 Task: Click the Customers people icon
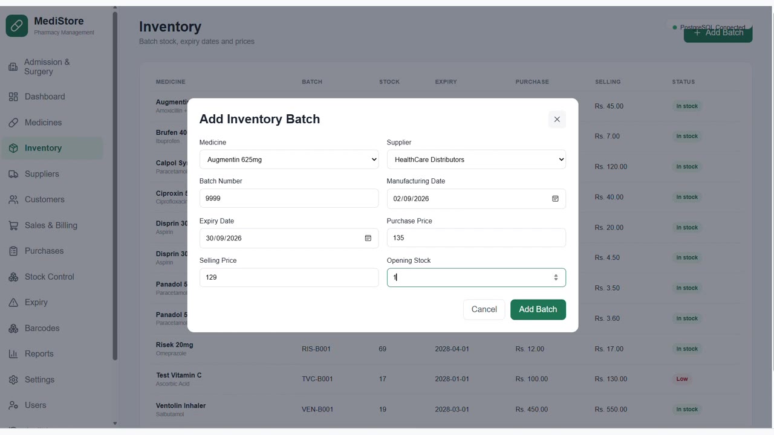click(x=13, y=199)
